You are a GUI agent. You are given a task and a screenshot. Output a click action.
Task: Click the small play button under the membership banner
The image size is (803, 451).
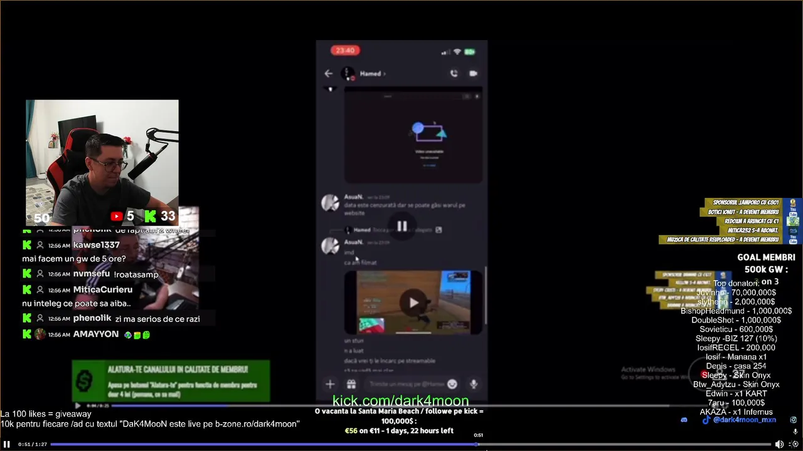coord(78,405)
